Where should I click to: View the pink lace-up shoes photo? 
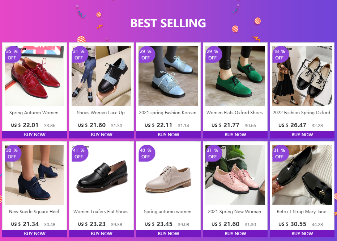pyautogui.click(x=235, y=175)
